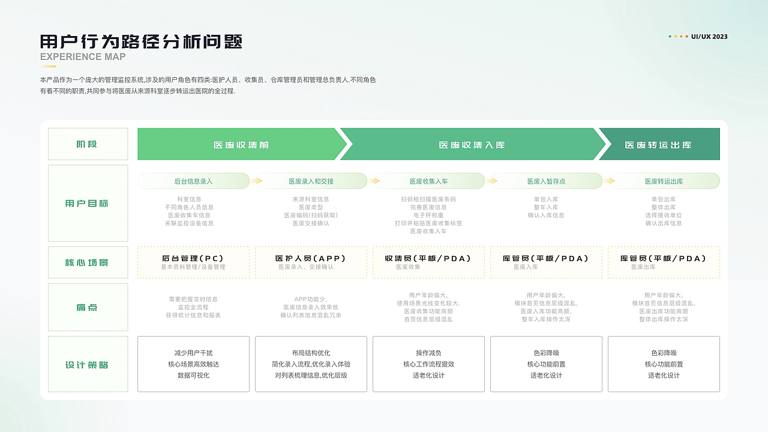Click the text 医废收集车信息
The width and height of the screenshot is (768, 432).
pyautogui.click(x=189, y=215)
